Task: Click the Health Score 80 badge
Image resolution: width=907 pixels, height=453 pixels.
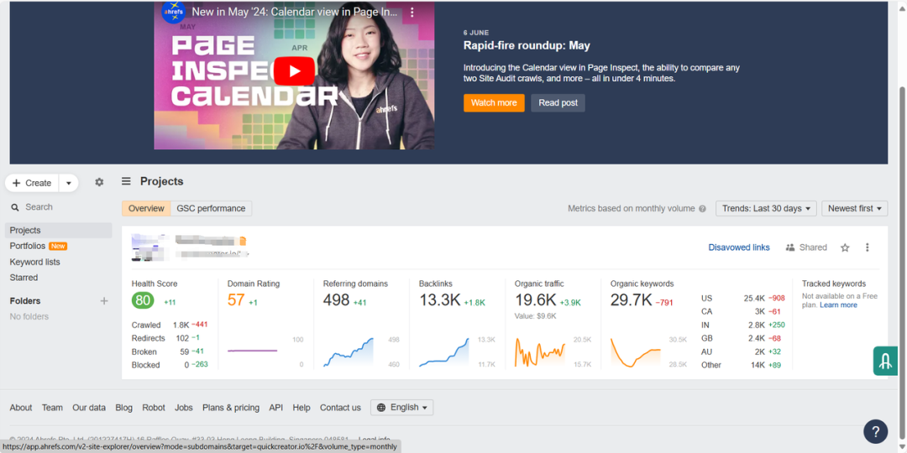Action: [x=143, y=300]
